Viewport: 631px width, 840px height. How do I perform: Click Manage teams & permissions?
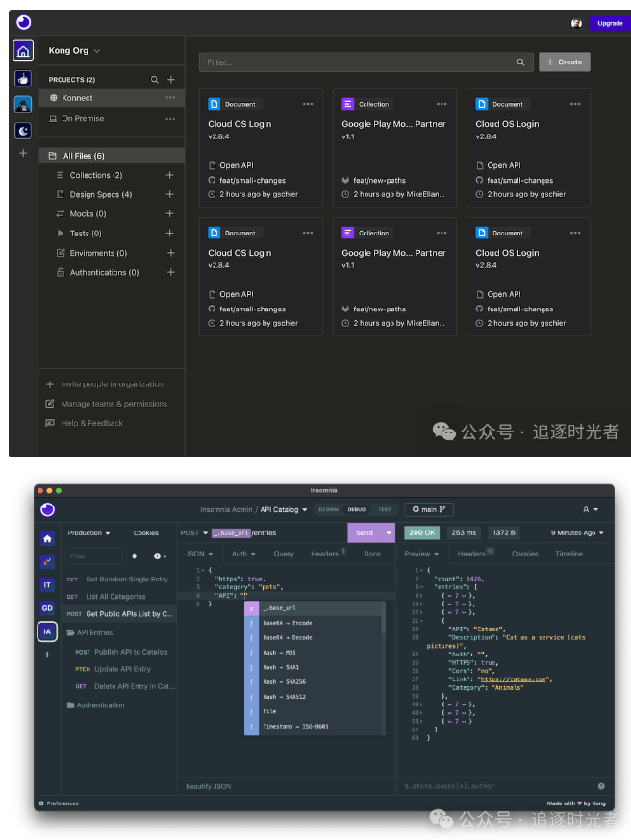pyautogui.click(x=107, y=404)
